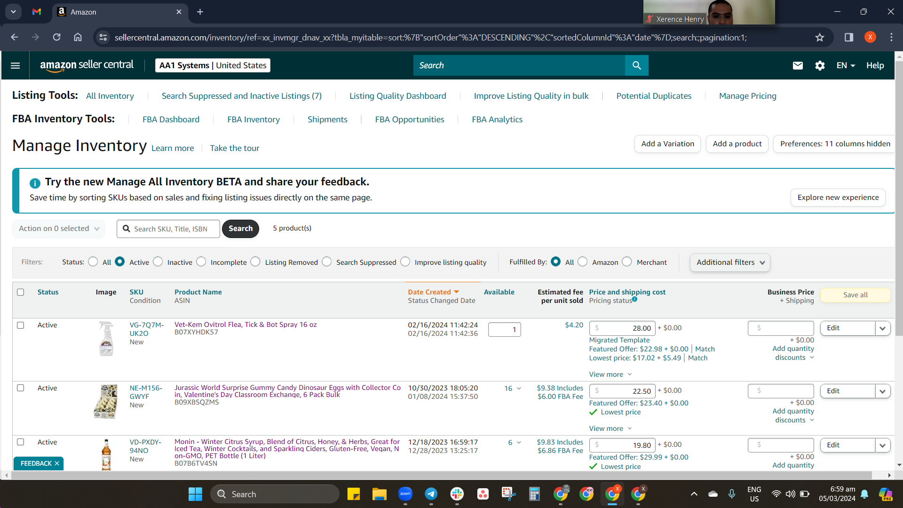The height and width of the screenshot is (508, 903).
Task: Click the Add a product button
Action: point(737,144)
